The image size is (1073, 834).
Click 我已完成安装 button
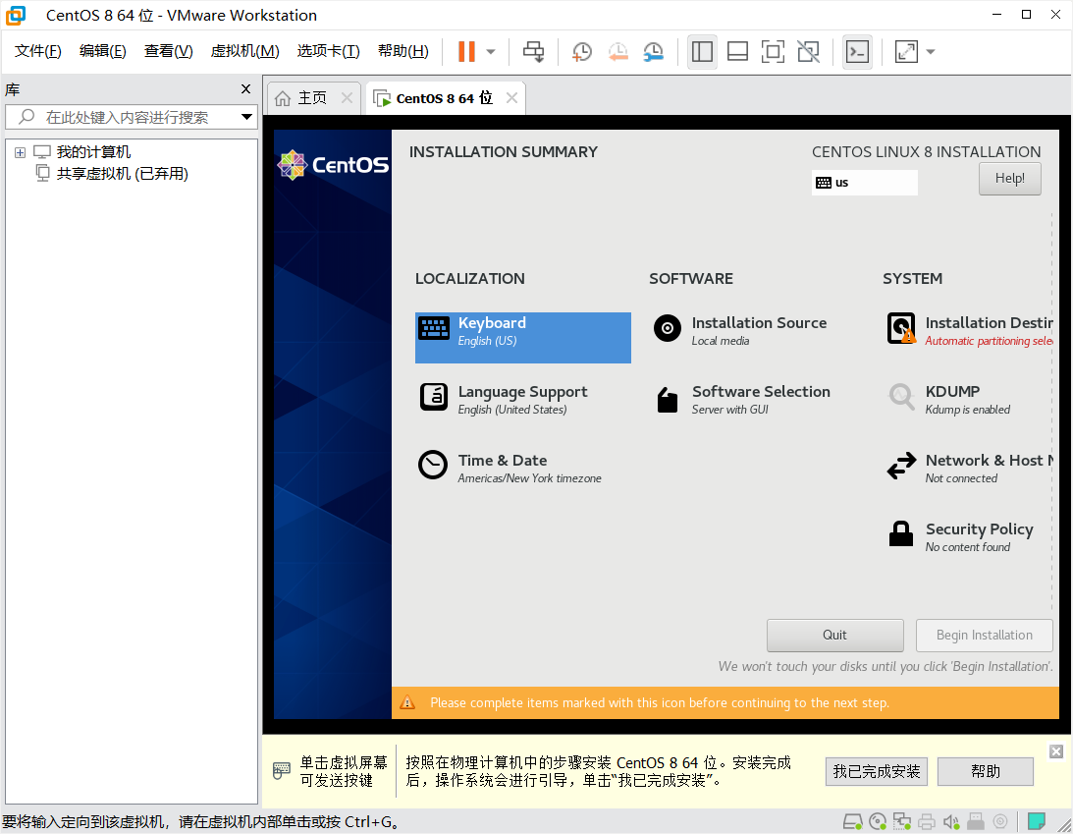click(877, 772)
